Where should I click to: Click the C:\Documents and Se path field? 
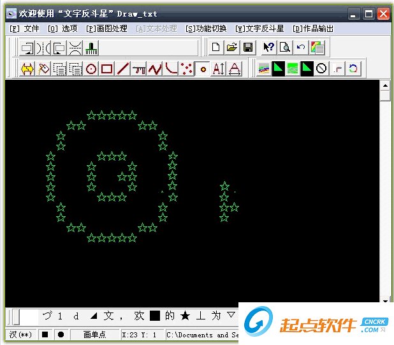click(202, 335)
